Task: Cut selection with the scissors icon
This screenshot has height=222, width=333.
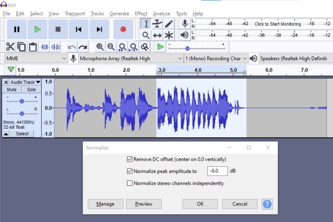Action: pyautogui.click(x=10, y=47)
